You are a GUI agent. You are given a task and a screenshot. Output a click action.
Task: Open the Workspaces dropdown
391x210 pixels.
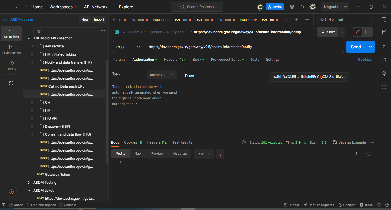point(63,7)
